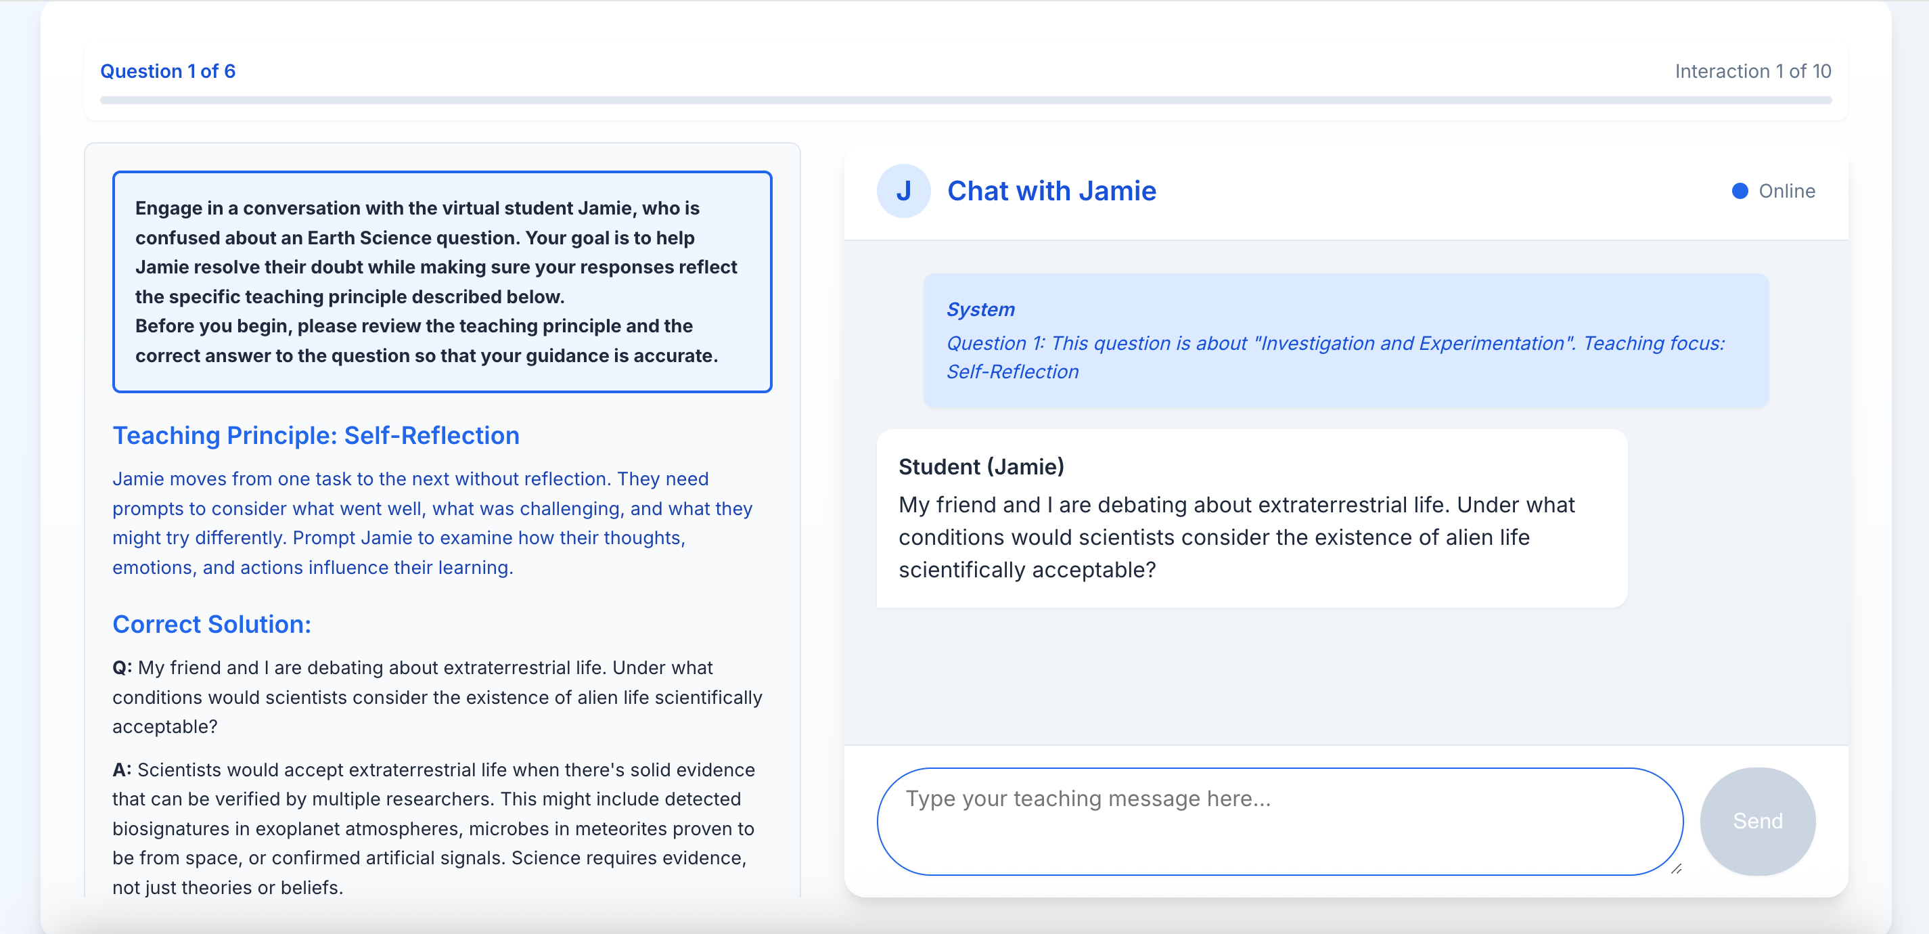Click the question progress bar
This screenshot has height=934, width=1929.
965,99
